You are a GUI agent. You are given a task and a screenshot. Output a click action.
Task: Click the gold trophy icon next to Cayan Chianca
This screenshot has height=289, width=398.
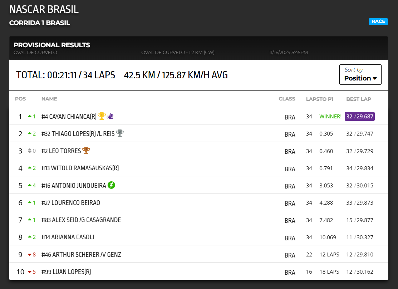tap(102, 116)
